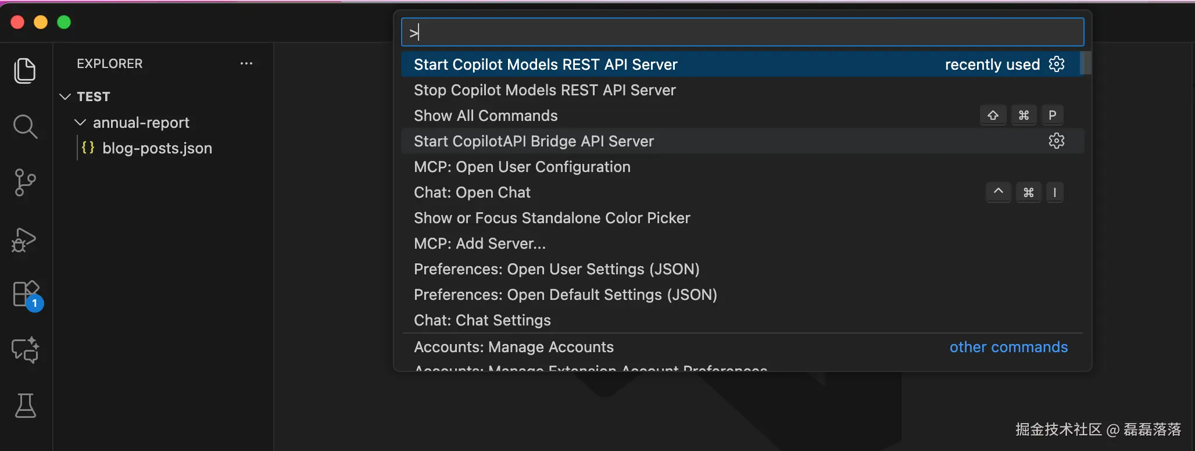1195x451 pixels.
Task: Open the Explorer view icon
Action: 25,71
